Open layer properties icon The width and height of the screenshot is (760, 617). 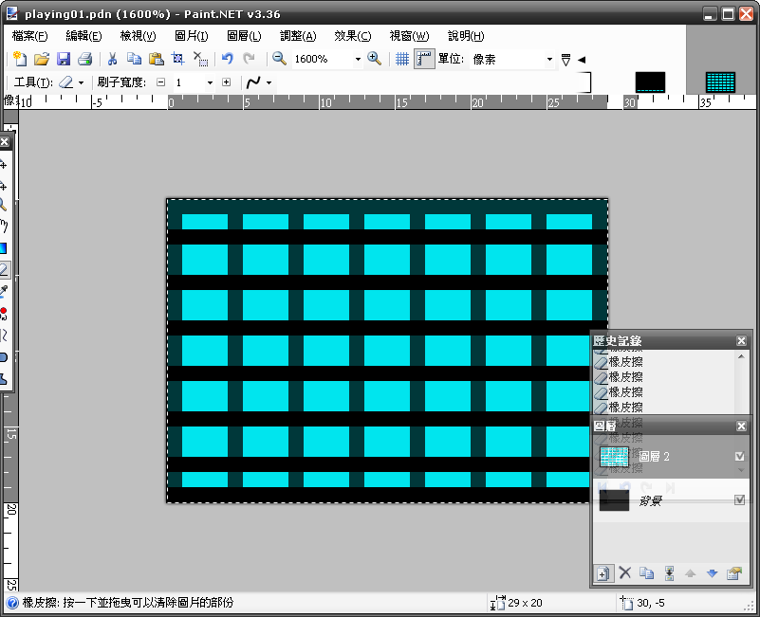[x=733, y=573]
